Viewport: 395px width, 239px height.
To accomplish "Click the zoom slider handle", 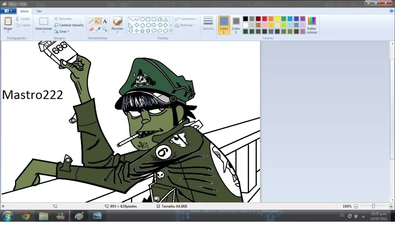I will 373,206.
